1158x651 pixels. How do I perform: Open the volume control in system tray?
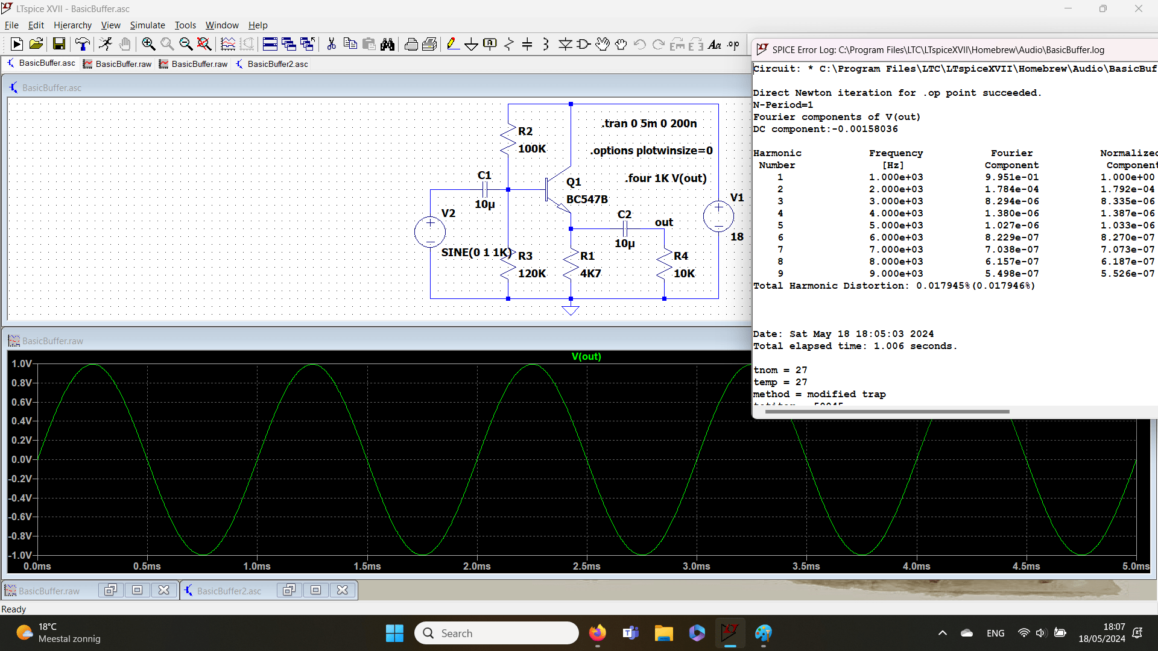[x=1040, y=633]
